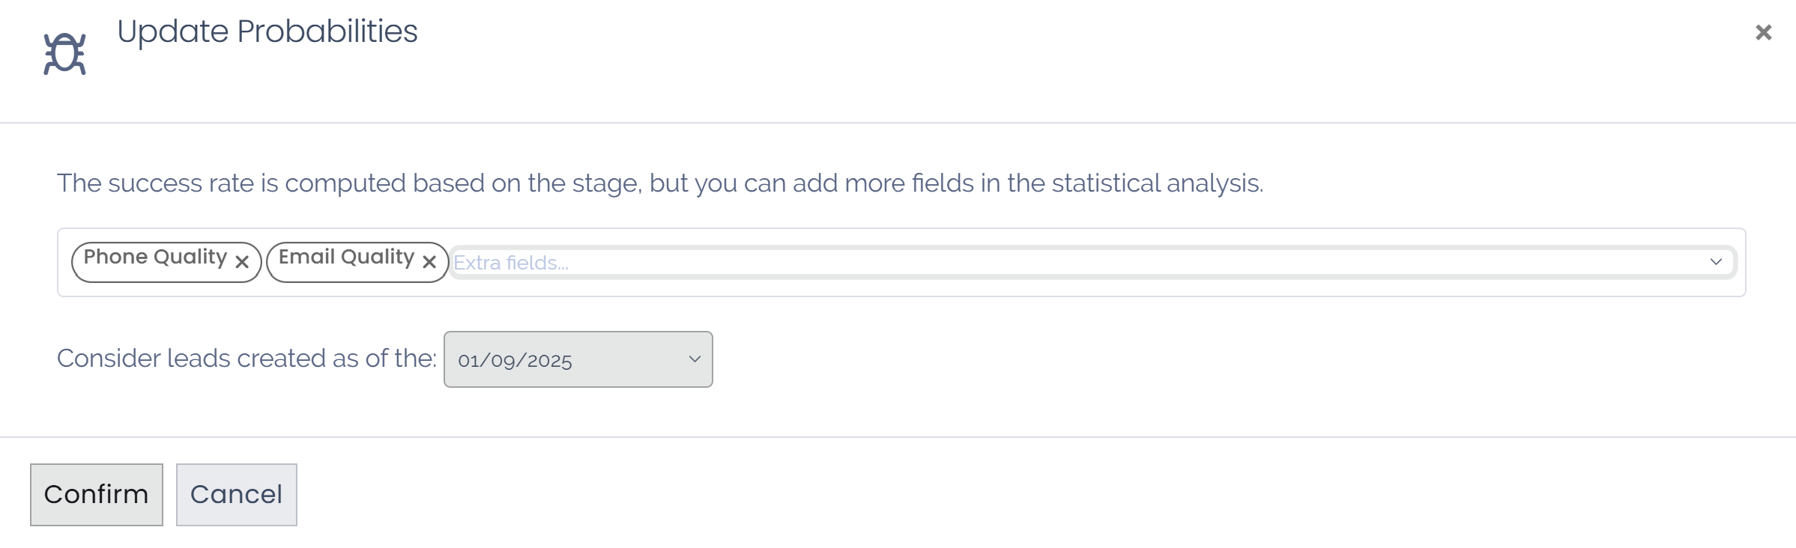Screen dimensions: 1796x548
Task: Open the date selection dropdown showing 01/09/2025
Action: point(577,359)
